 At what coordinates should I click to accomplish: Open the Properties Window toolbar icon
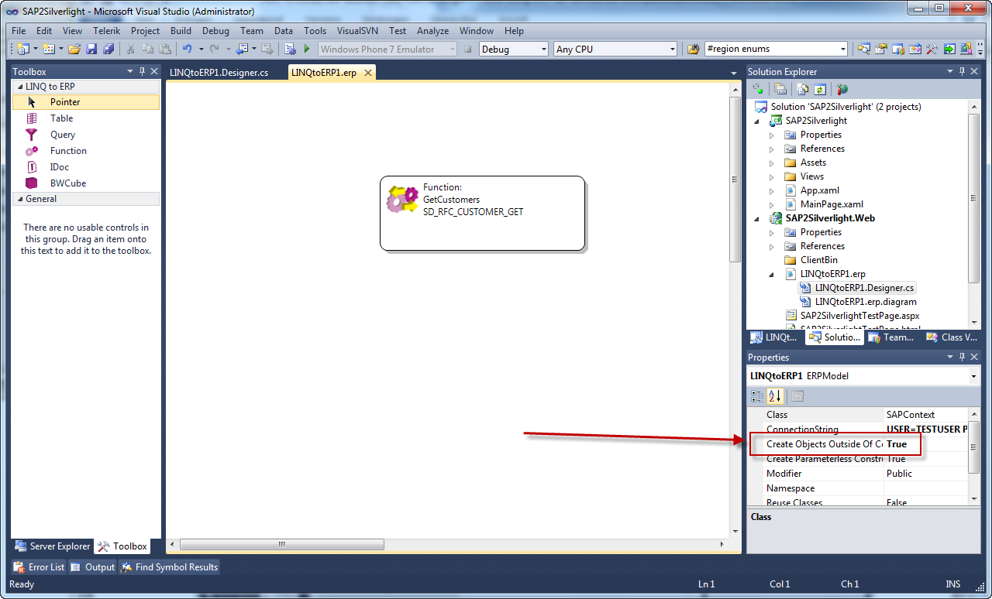[881, 49]
